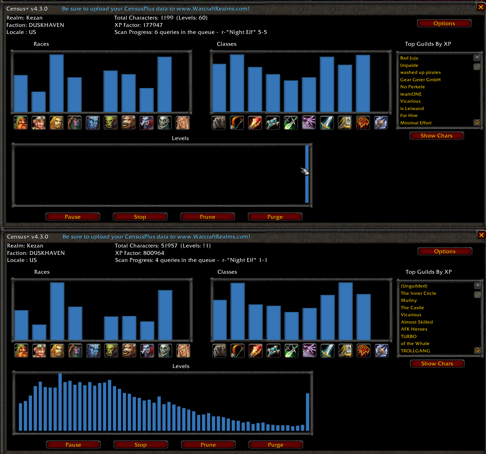This screenshot has width=486, height=454.
Task: Select the Blood Elf race icon in the 1199-character window
Action: pos(183,123)
